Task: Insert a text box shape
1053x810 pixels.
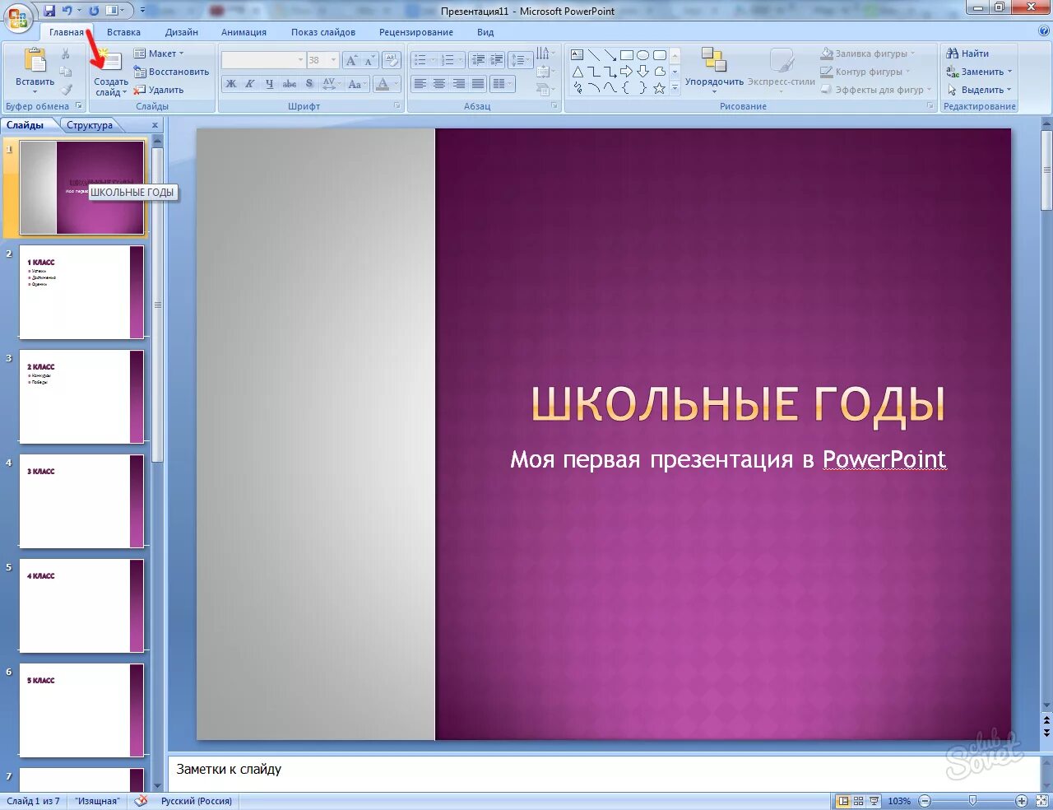Action: tap(577, 55)
